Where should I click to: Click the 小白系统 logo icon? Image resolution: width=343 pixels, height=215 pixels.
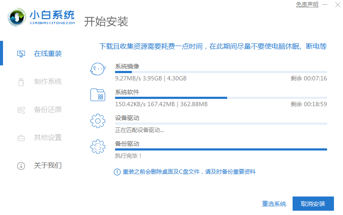pos(17,17)
